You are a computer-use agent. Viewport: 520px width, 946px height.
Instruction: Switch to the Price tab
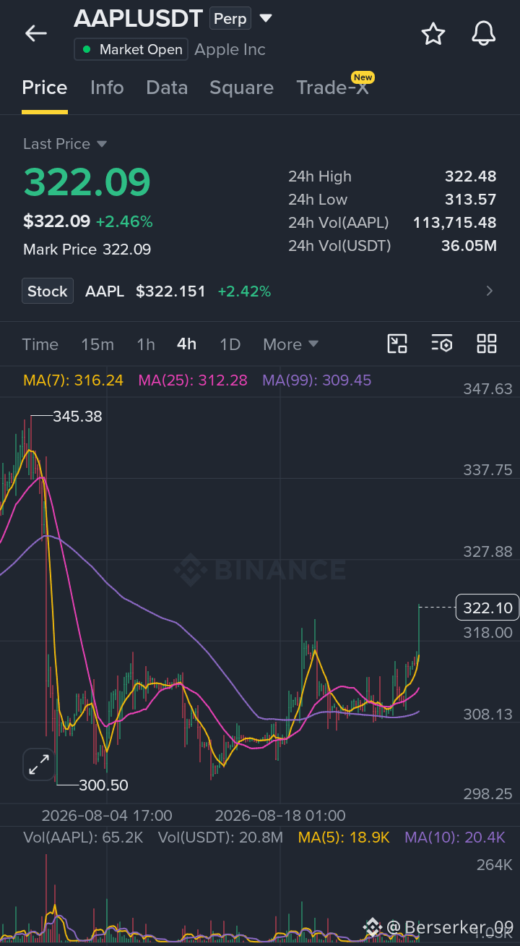coord(45,88)
